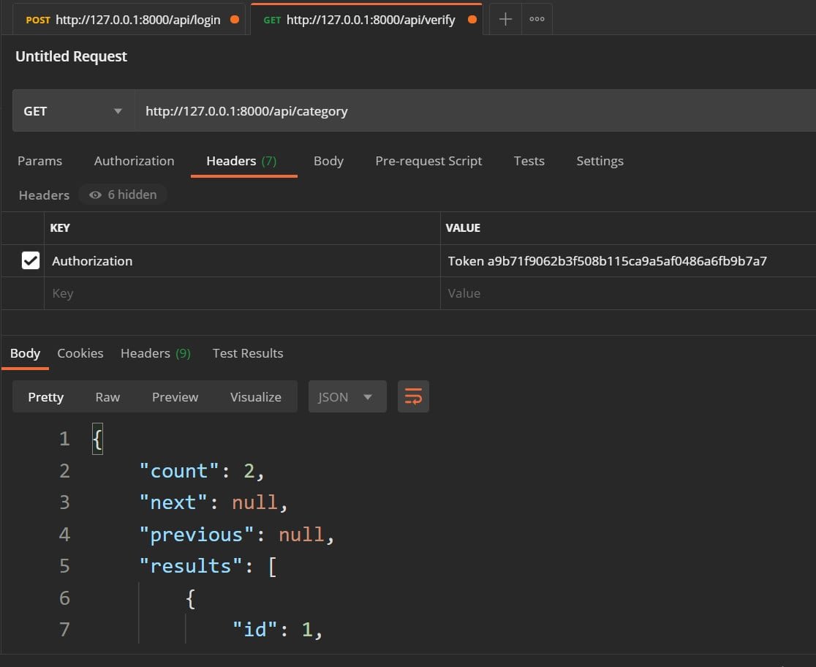Select Raw response view

[107, 397]
